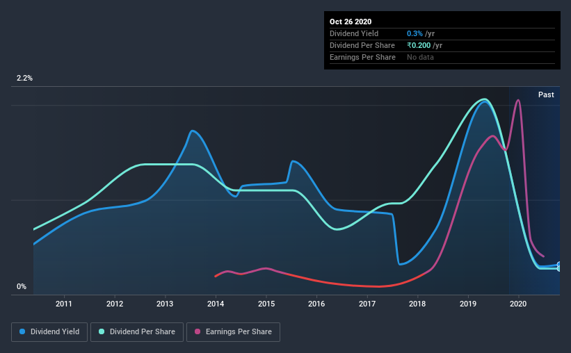
Task: Click the Earnings Per Share tooltip row label
Action: pyautogui.click(x=362, y=57)
